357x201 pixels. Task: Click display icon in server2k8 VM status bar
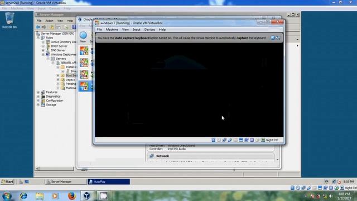coord(320,188)
